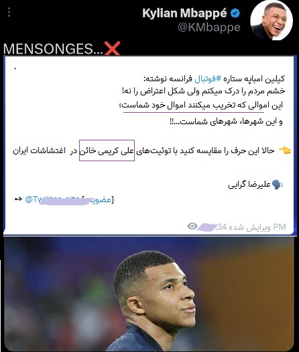Open the embedded Persian message screenshot
The height and width of the screenshot is (352, 299).
(x=149, y=146)
